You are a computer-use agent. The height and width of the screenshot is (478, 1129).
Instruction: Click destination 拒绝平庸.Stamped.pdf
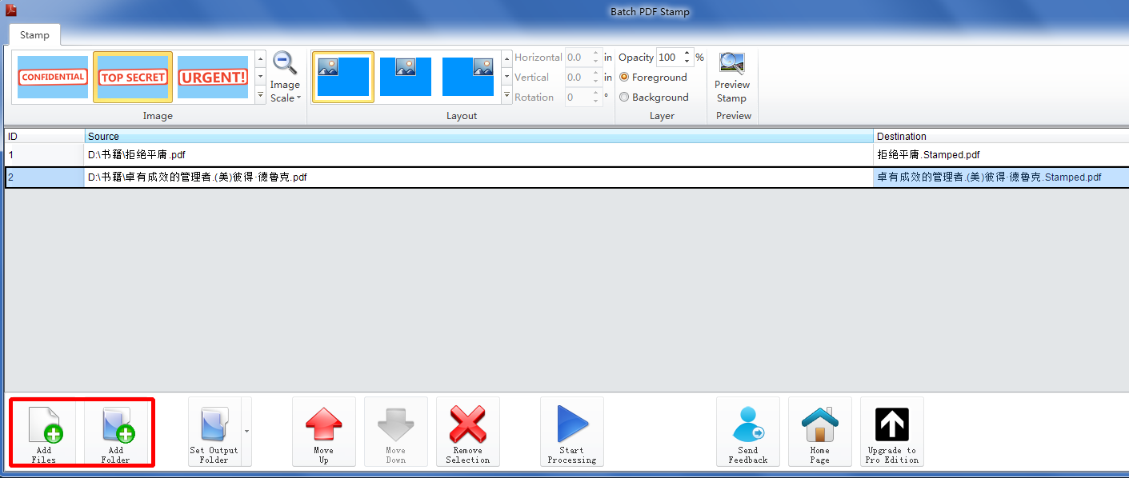[x=1001, y=155]
